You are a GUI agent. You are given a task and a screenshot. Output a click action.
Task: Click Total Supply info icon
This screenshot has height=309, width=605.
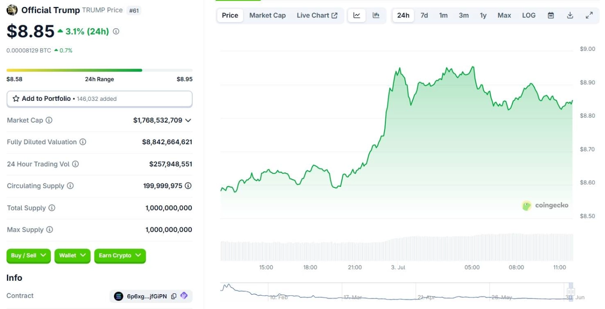coord(52,208)
